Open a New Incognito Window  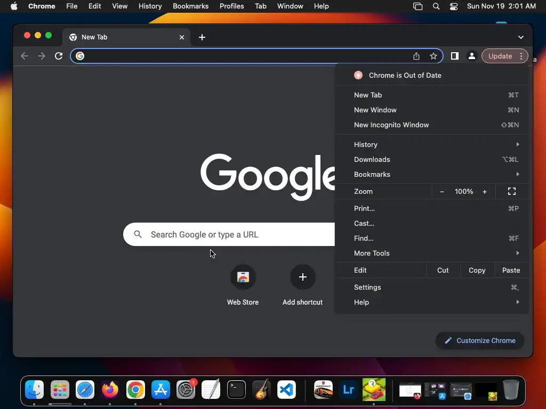(432, 125)
